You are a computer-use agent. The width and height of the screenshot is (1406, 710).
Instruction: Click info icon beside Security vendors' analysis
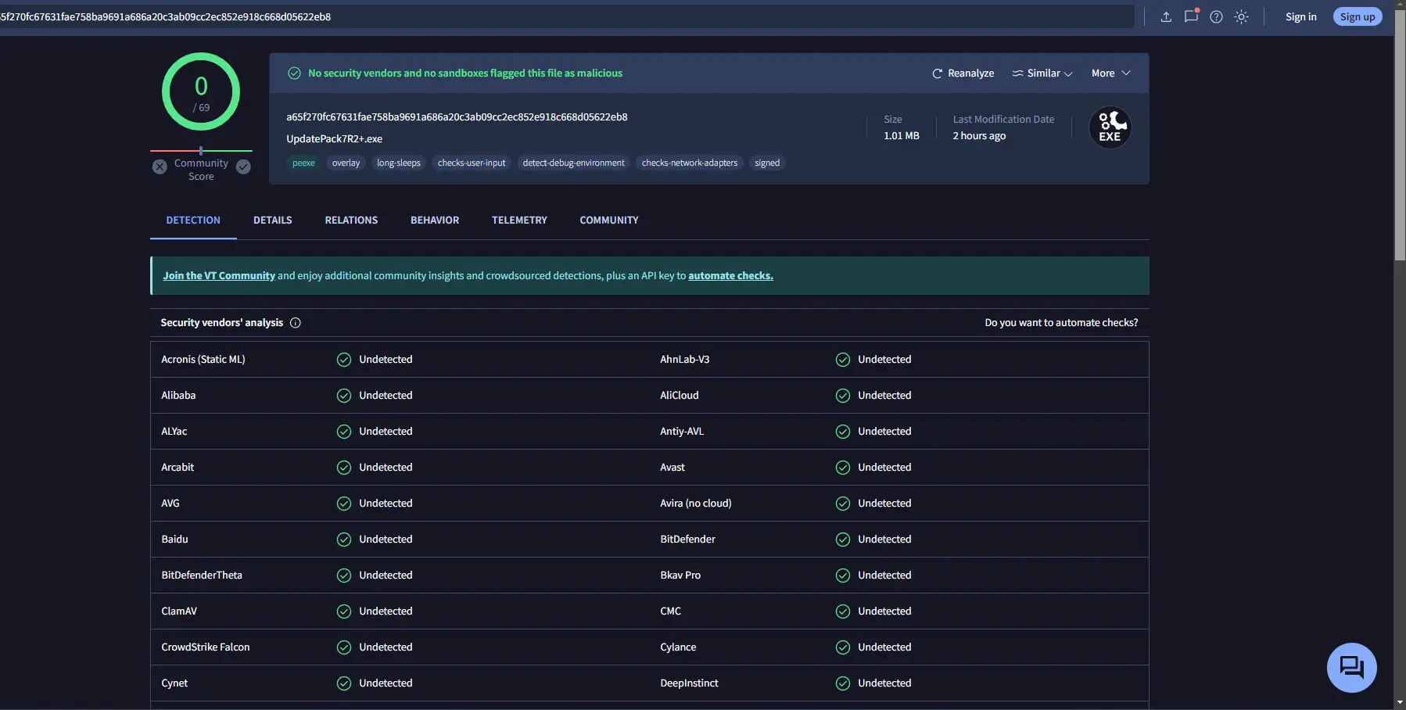pos(296,323)
